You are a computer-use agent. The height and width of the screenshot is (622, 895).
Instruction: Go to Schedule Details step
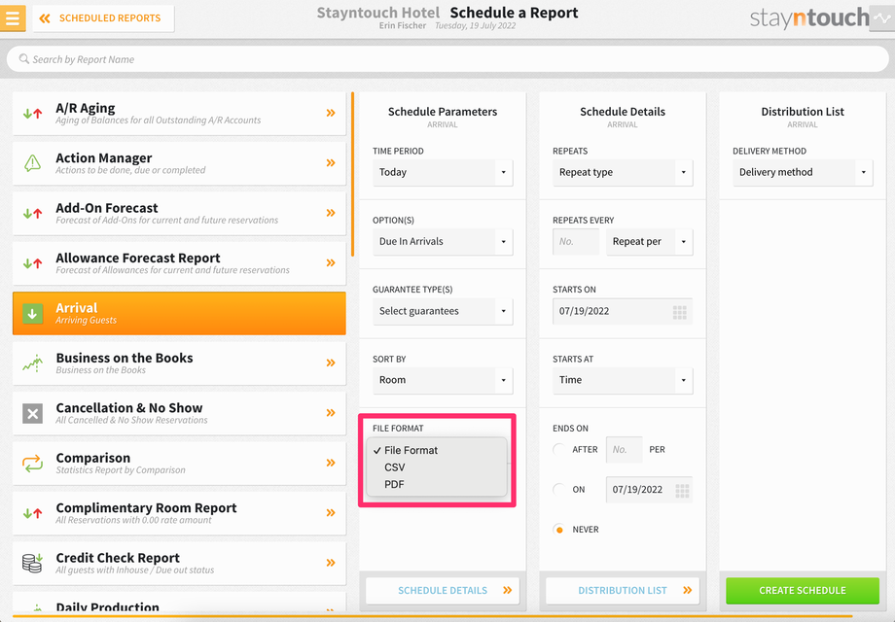pos(443,591)
